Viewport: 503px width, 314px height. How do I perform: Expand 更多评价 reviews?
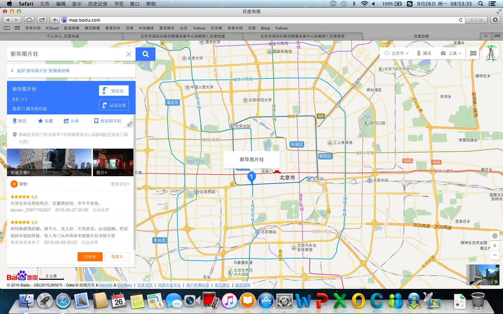[120, 184]
